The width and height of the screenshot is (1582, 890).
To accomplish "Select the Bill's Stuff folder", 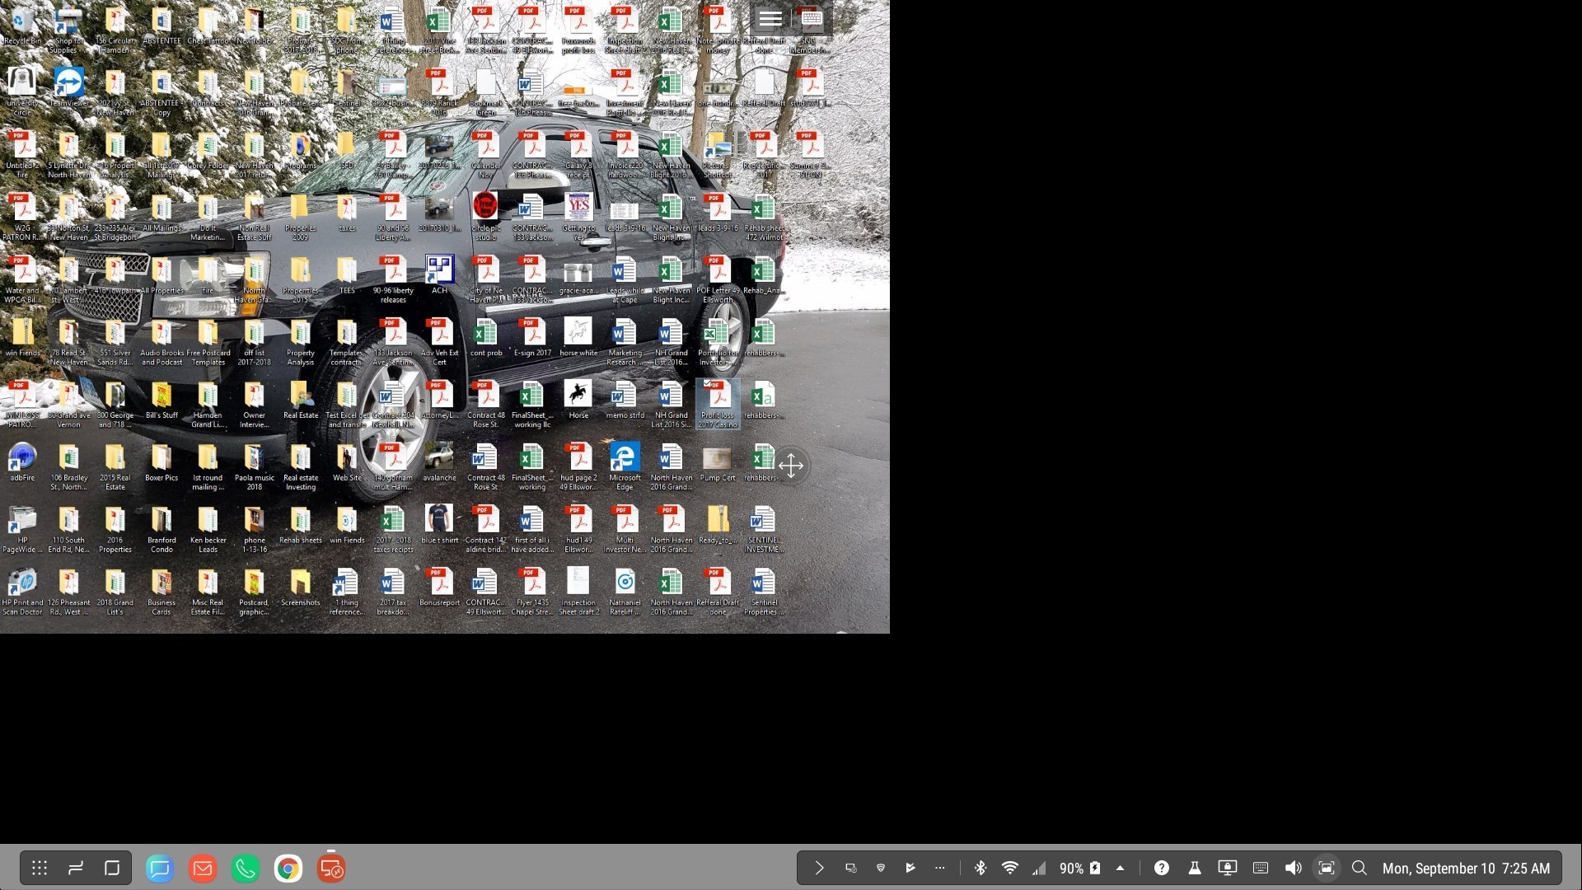I will click(x=161, y=399).
